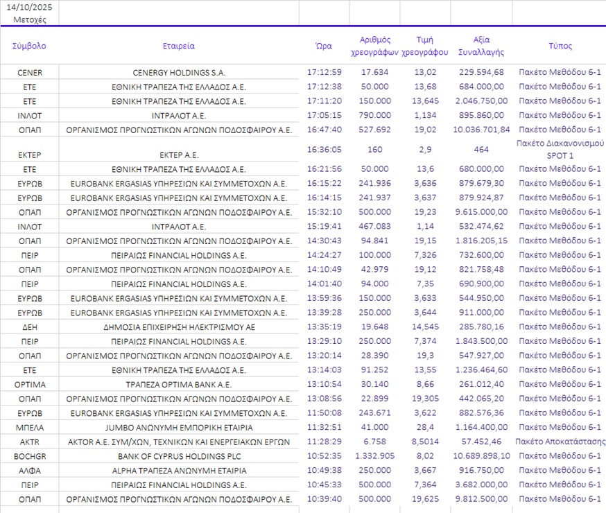The image size is (606, 513).
Task: Select the ΔΕΗ symbol cell
Action: 29,327
